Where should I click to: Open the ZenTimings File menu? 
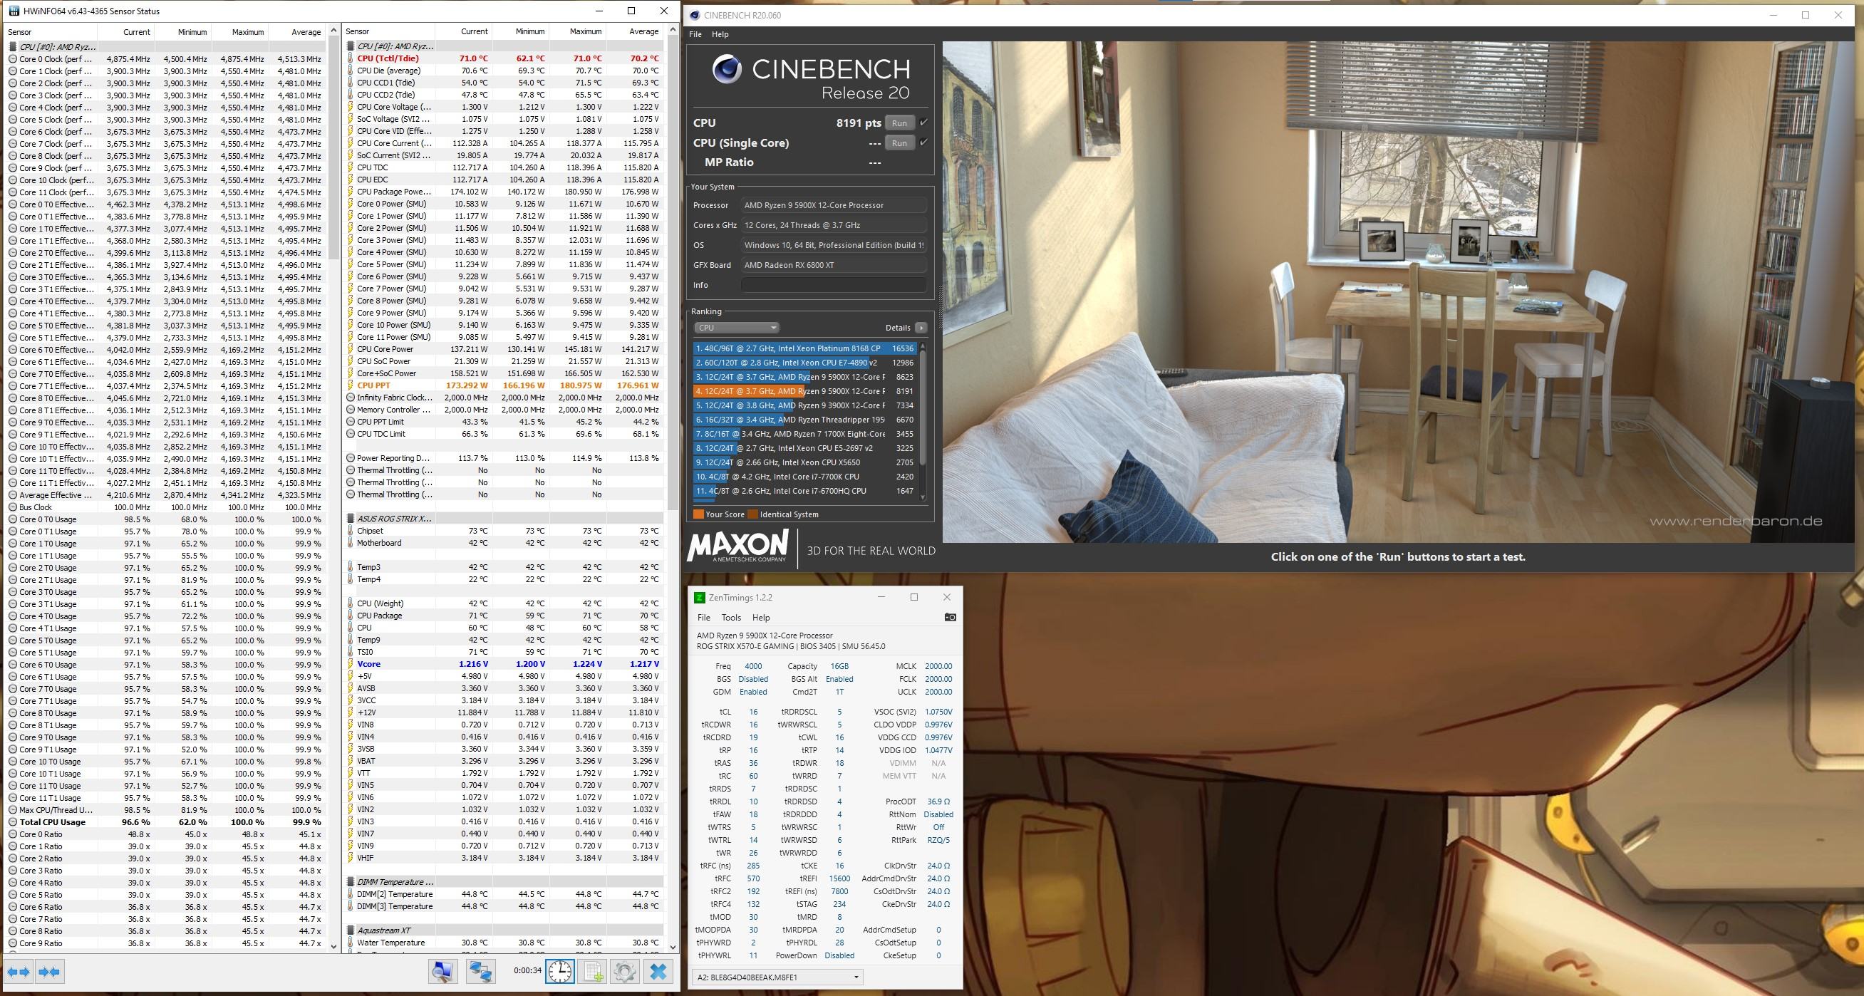coord(703,618)
